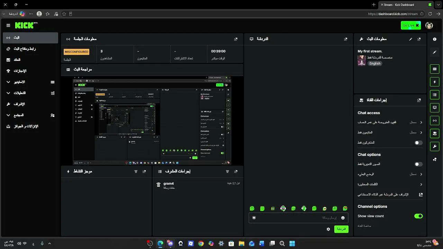
Task: Toggle the session info widget in right rail
Action: [x=435, y=120]
